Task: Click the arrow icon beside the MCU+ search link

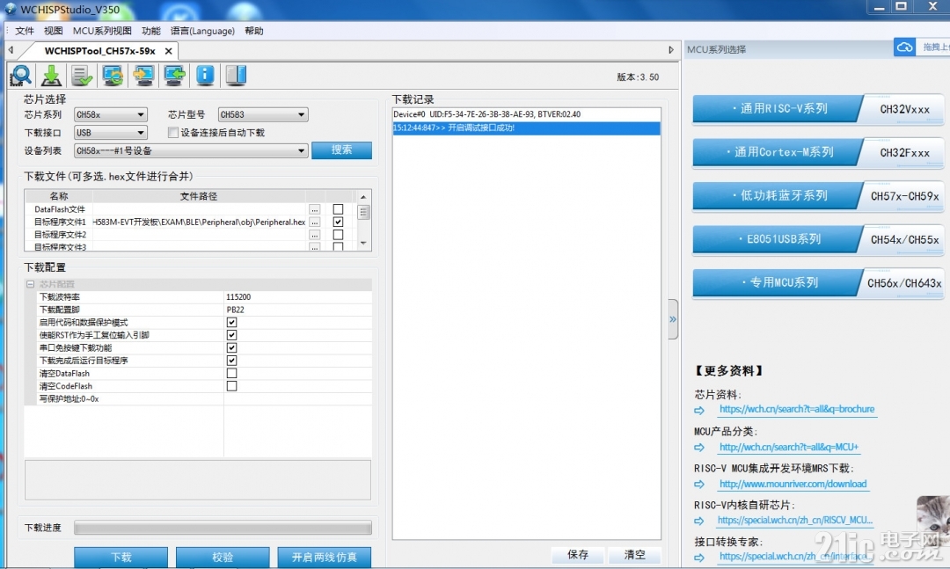Action: tap(699, 448)
